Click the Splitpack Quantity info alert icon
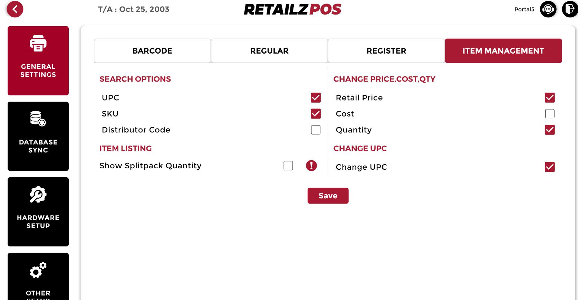 [311, 166]
